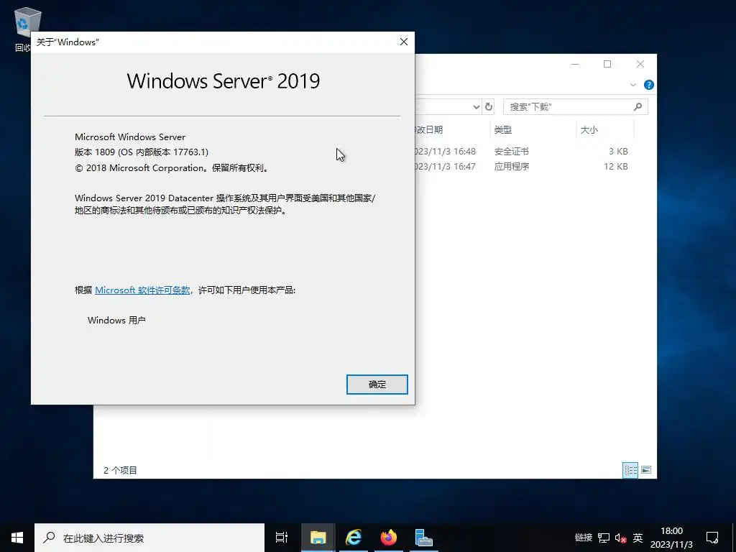736x552 pixels.
Task: Click the taskbar search box
Action: point(149,538)
